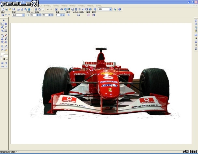Open dropdown beside 柔邊 0 value
The width and height of the screenshot is (198, 154).
click(x=64, y=15)
